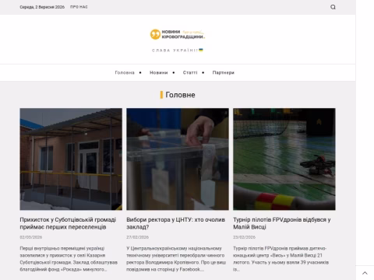Open the Новини menu item
Viewport: 374px width, 280px height.
pos(159,72)
